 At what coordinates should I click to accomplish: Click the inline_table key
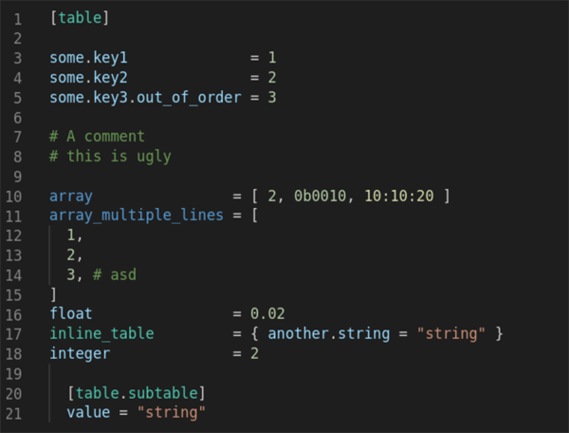click(x=101, y=333)
